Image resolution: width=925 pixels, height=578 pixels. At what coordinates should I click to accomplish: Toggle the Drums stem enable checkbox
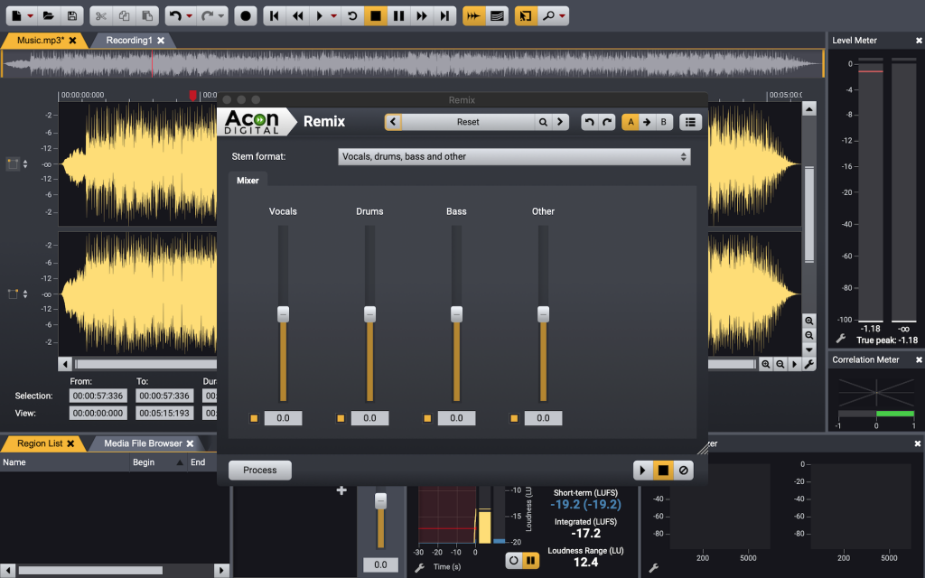(341, 418)
